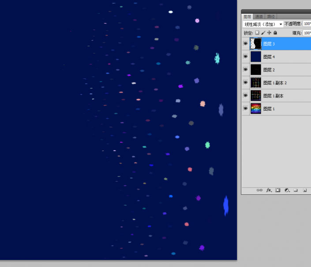Screen dimensions: 311x267
Task: Click the rainbow thumbnail of 图层 1
Action: [x=256, y=108]
